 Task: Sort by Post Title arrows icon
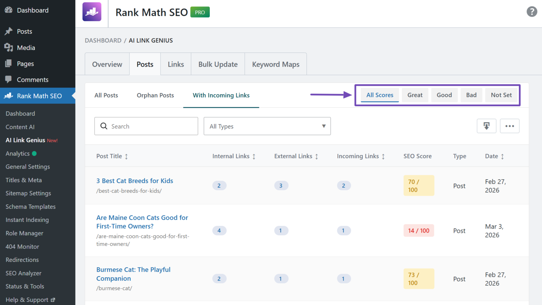(126, 156)
